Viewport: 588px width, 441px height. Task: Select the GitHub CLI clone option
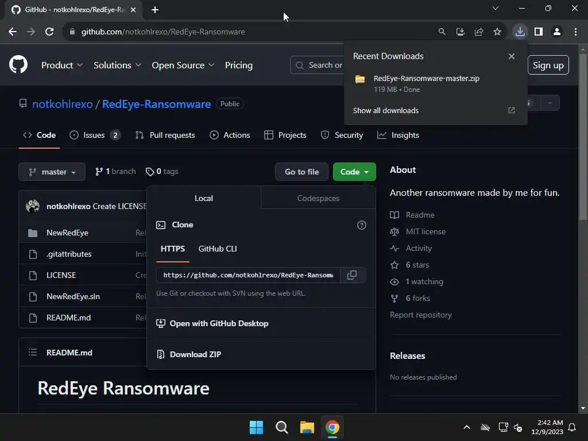click(x=218, y=249)
